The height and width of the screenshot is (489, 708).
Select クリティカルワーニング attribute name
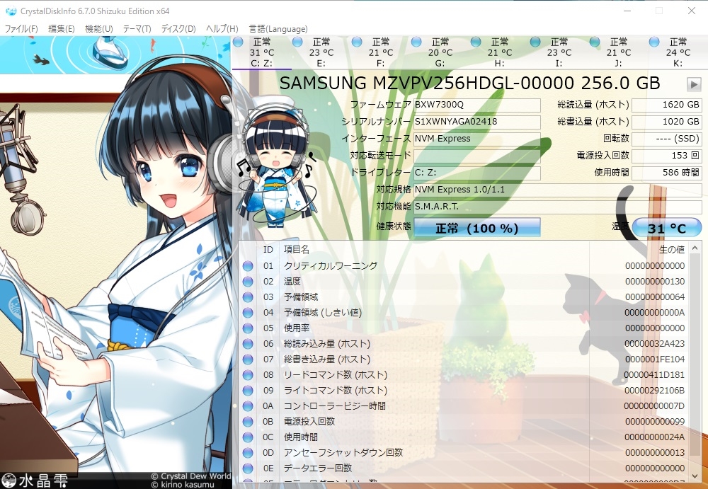(330, 266)
